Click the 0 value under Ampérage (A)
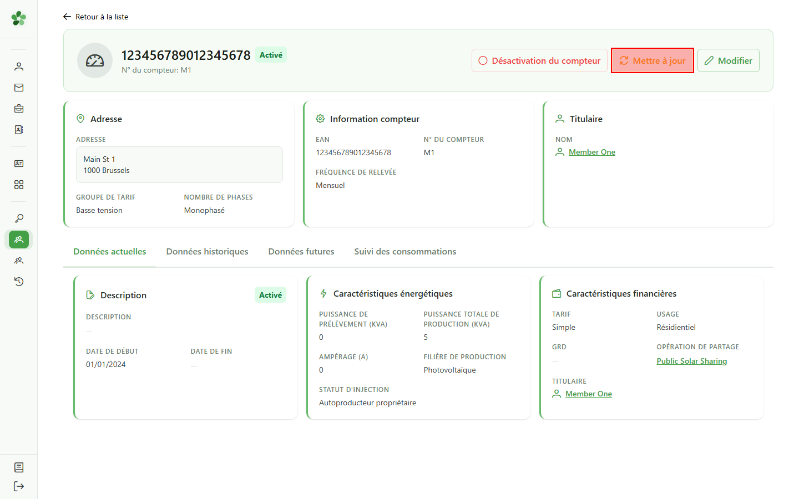Viewport: 799px width, 499px height. click(321, 370)
